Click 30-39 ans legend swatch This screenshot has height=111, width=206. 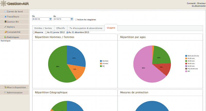[186, 61]
